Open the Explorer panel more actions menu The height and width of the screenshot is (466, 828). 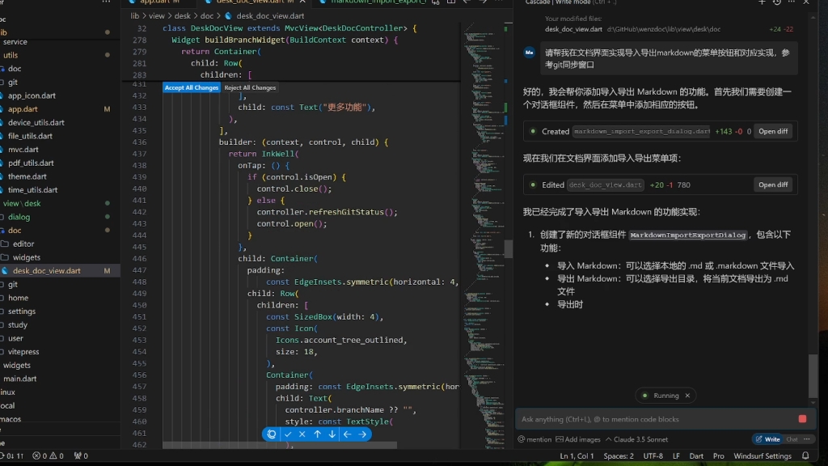(106, 2)
